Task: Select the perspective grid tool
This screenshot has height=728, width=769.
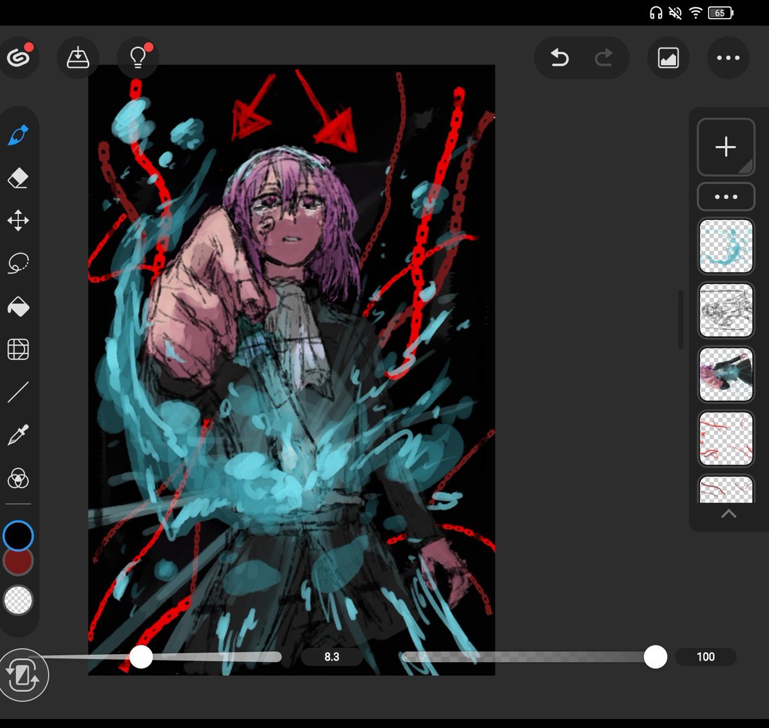Action: [x=19, y=350]
